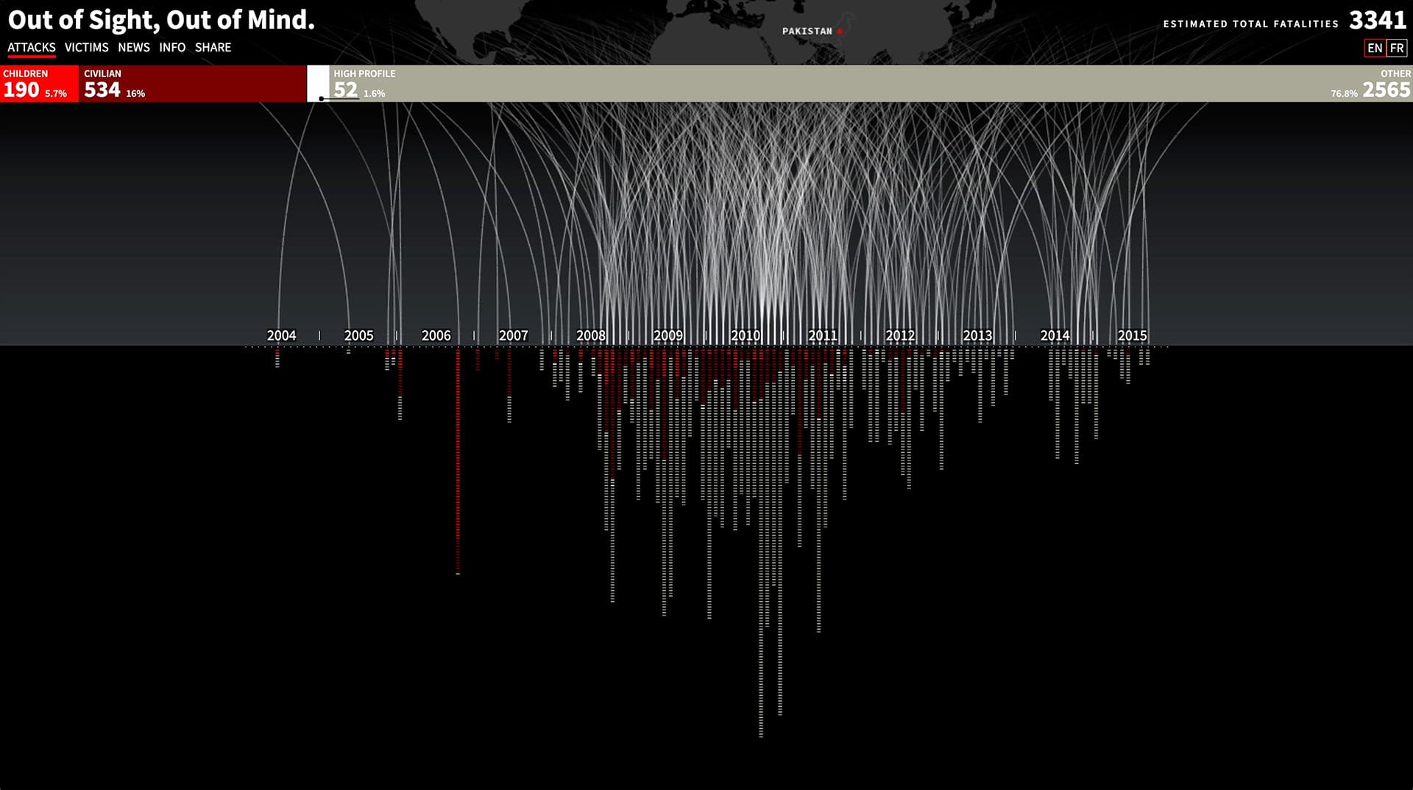Viewport: 1413px width, 790px height.
Task: Select the 2015 year on timeline
Action: pyautogui.click(x=1132, y=335)
